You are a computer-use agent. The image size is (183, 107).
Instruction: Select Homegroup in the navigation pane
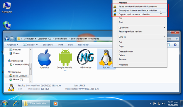coord(16,61)
